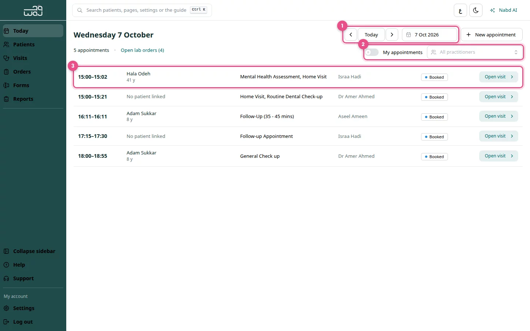Click patient name Hala Odeh
Image resolution: width=530 pixels, height=331 pixels.
[x=138, y=74]
